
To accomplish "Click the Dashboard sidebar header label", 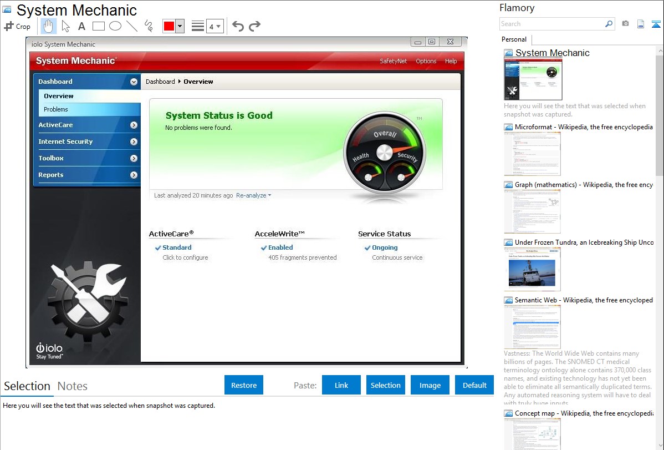I will coord(55,82).
